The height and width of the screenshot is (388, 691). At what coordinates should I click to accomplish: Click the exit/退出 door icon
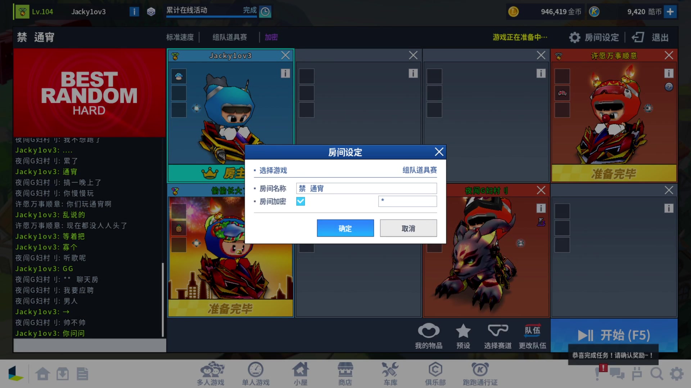tap(638, 37)
